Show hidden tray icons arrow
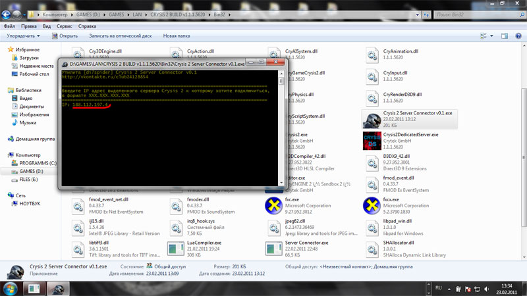527x296 pixels. click(x=449, y=289)
